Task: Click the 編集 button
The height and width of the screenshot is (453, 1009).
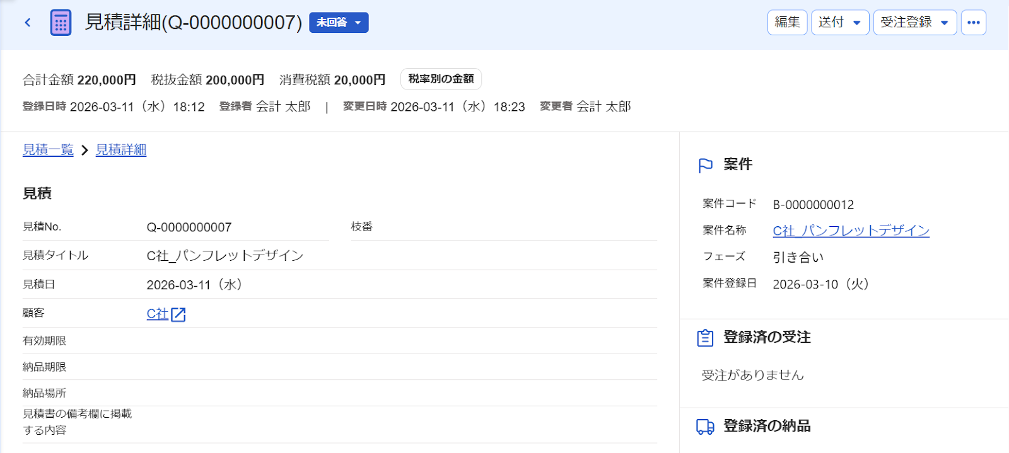Action: pos(787,23)
